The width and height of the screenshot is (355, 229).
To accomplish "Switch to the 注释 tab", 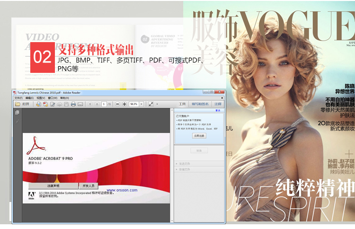I will 217,104.
